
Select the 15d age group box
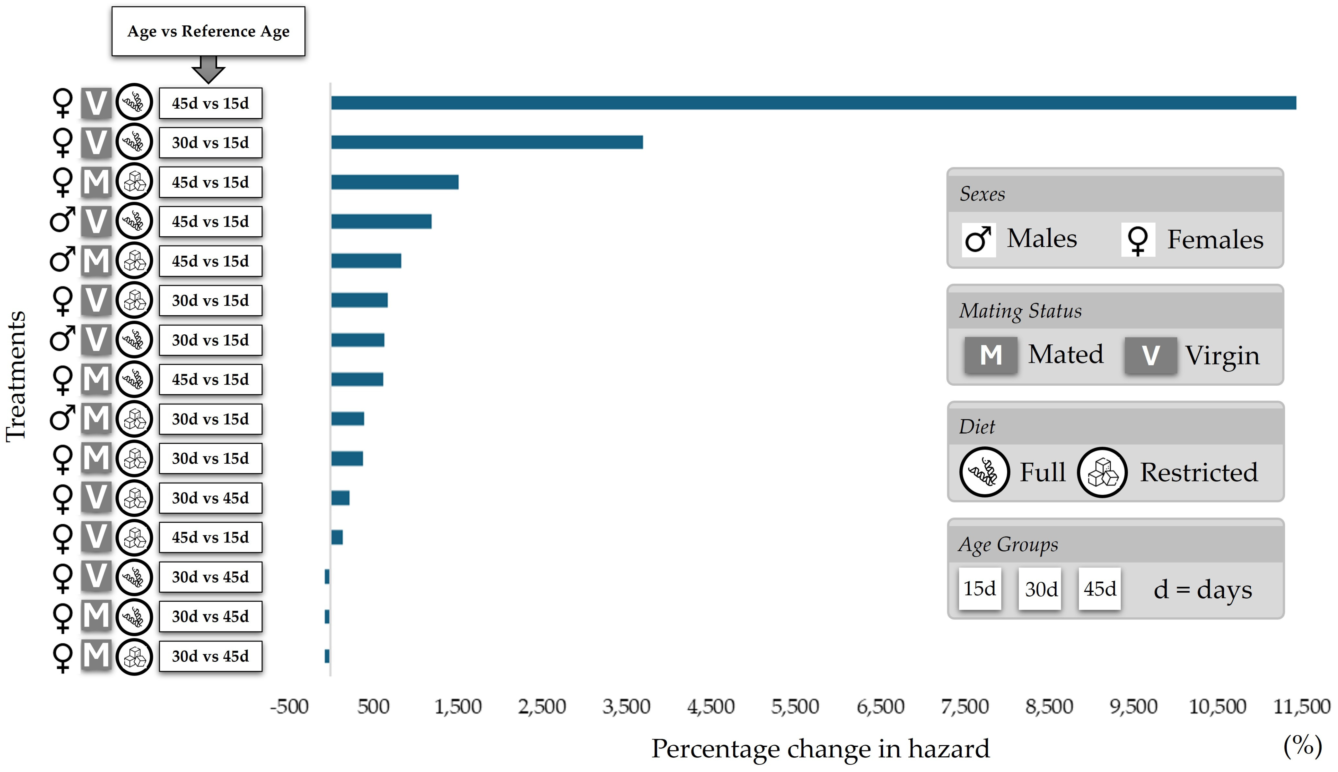point(979,589)
